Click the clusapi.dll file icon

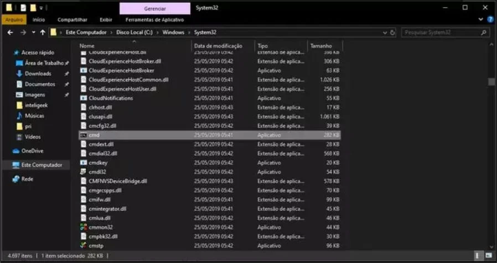pos(84,117)
